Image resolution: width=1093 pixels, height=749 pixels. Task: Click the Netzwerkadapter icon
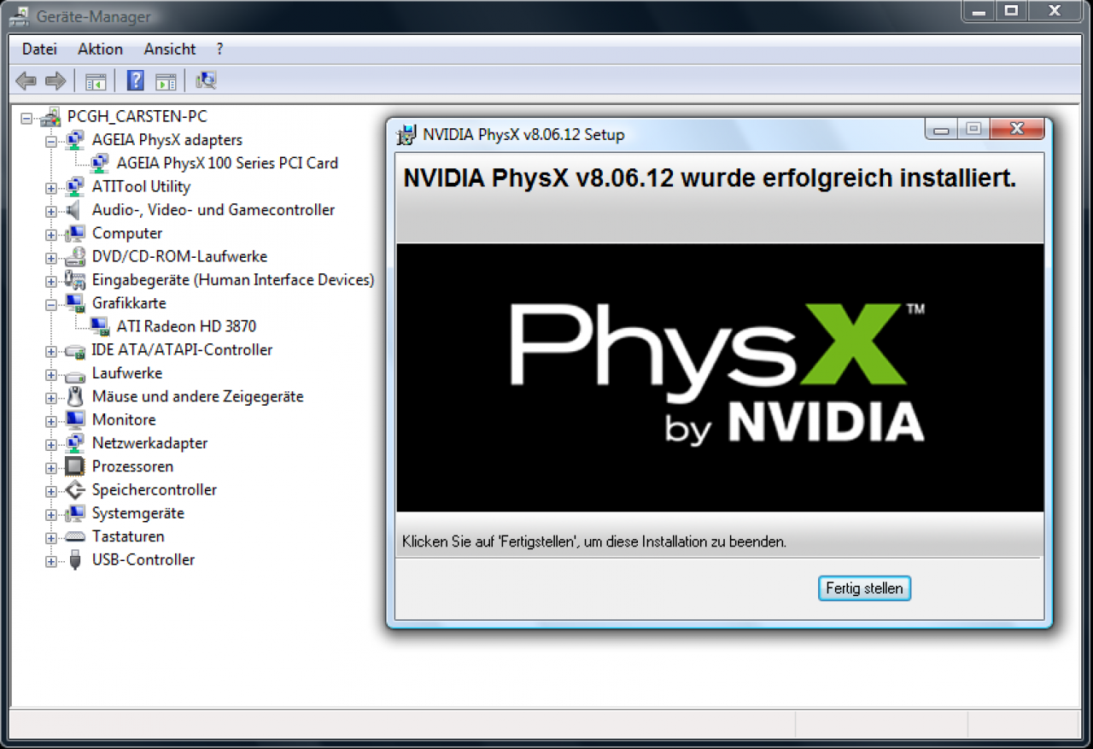click(x=75, y=443)
